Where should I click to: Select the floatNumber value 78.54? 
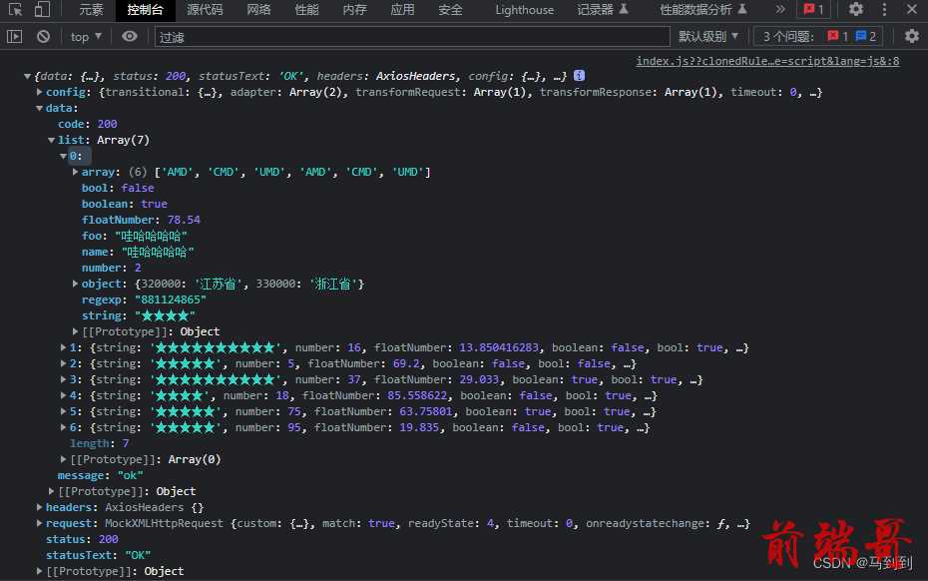pyautogui.click(x=184, y=220)
